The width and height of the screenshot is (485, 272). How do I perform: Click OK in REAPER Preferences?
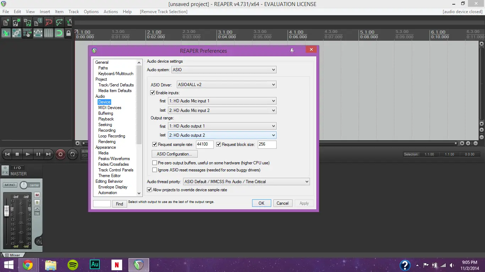click(x=261, y=203)
